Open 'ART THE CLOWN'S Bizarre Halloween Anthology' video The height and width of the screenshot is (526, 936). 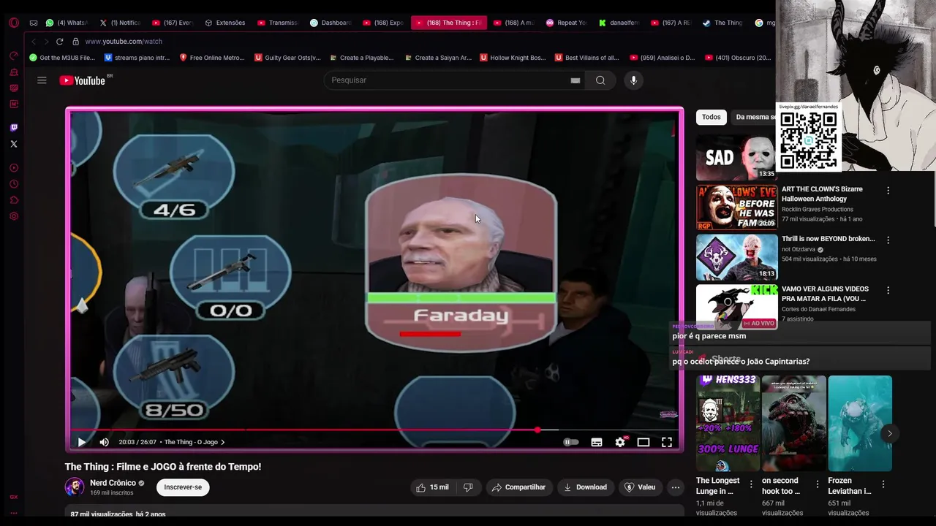pyautogui.click(x=822, y=194)
